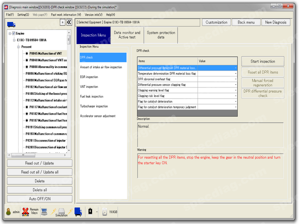Click the blue truck icon in status bar

78,212
